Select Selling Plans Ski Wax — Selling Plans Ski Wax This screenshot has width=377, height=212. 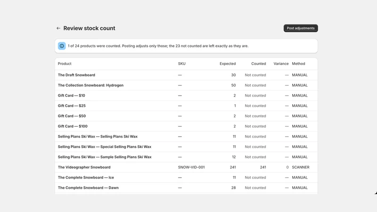pyautogui.click(x=98, y=137)
